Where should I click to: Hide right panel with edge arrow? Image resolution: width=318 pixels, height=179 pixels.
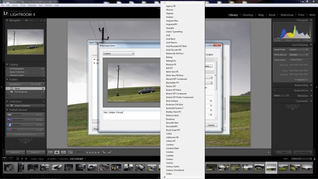pyautogui.click(x=317, y=87)
